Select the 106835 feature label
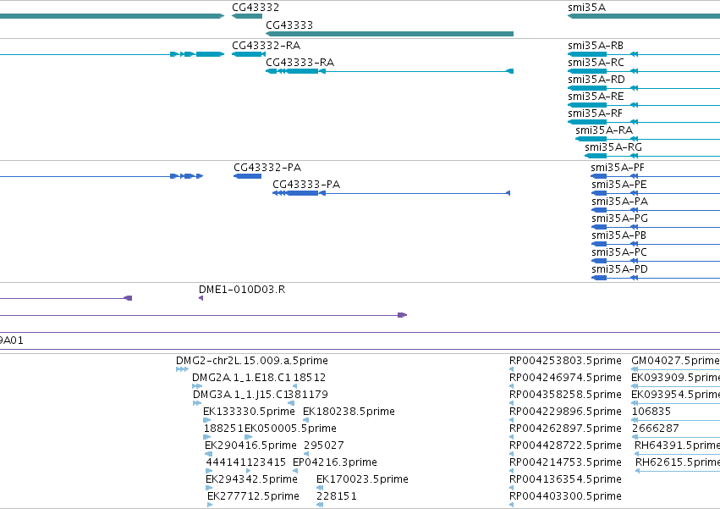This screenshot has height=509, width=720. (x=651, y=412)
